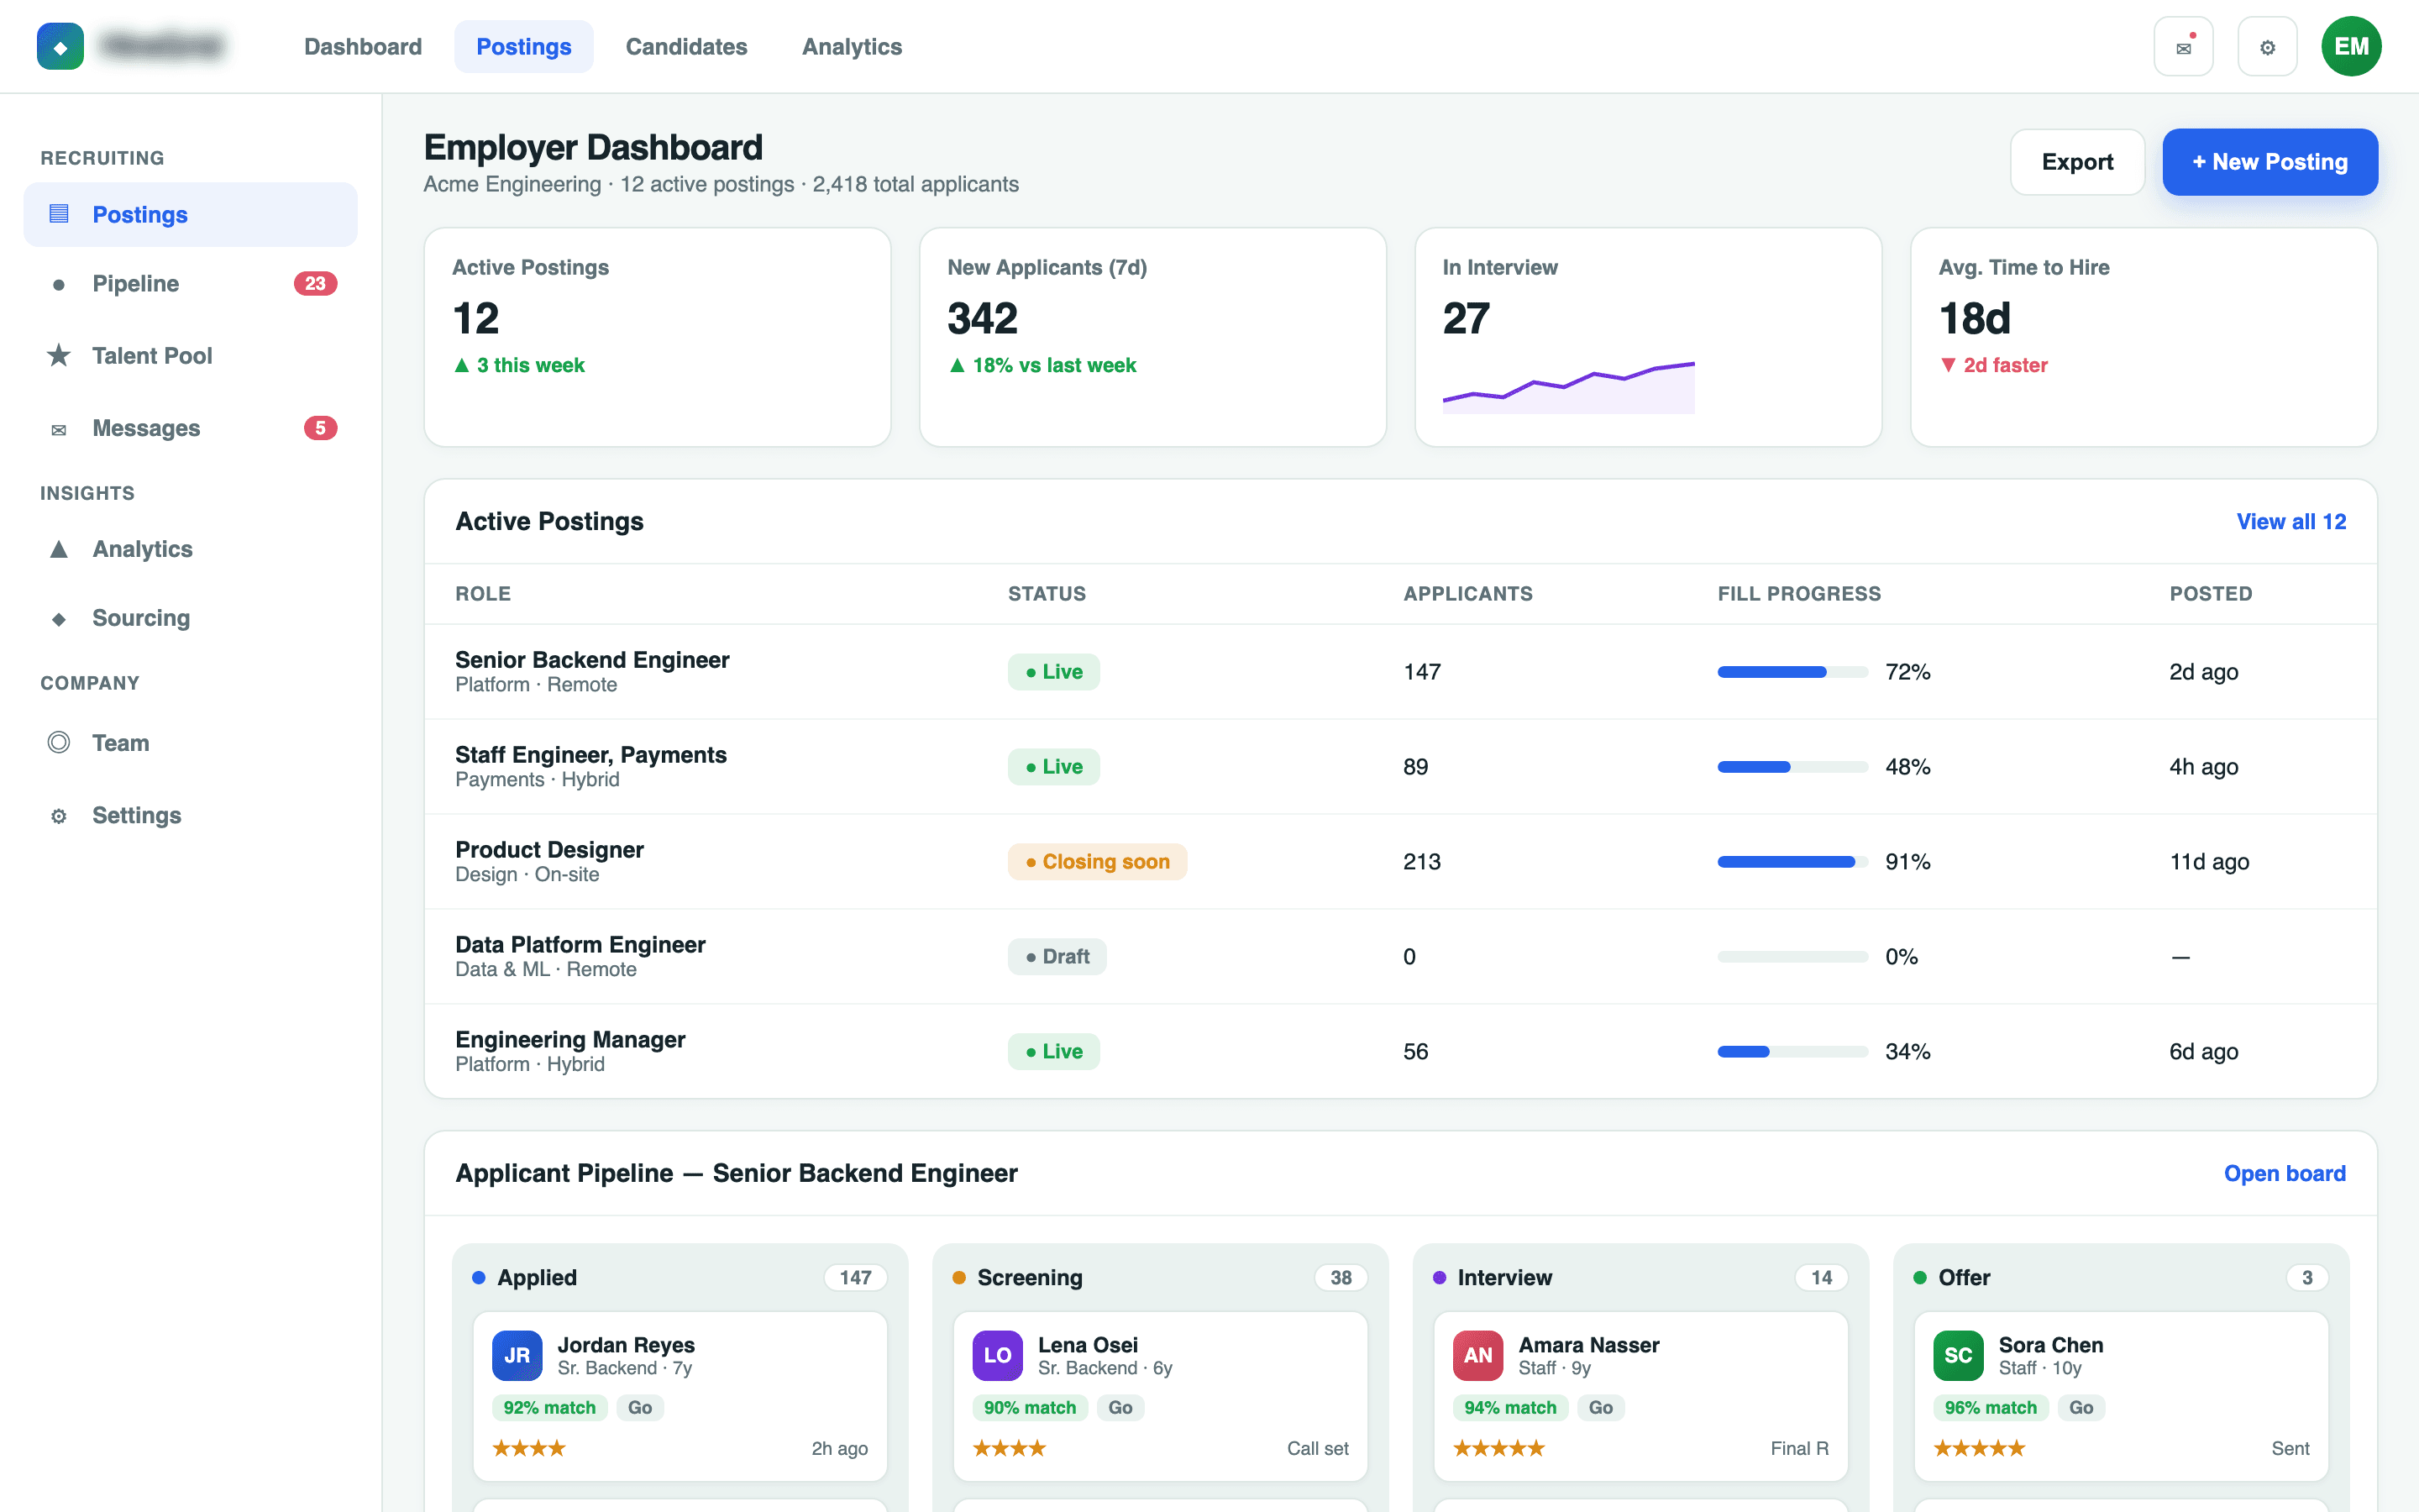The width and height of the screenshot is (2419, 1512).
Task: Click Jordan Reyes JR avatar
Action: coord(517,1355)
